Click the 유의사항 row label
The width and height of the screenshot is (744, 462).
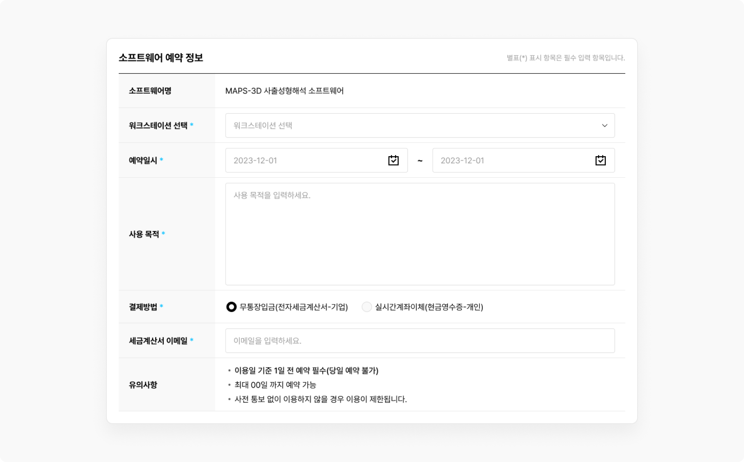pyautogui.click(x=143, y=385)
